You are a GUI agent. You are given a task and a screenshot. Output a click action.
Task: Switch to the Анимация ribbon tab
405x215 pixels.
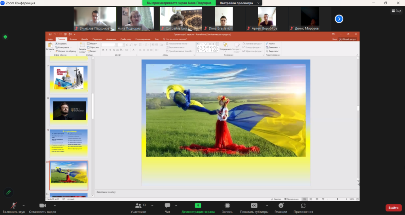click(x=111, y=39)
